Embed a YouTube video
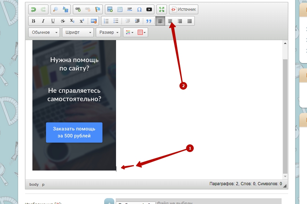307x204 pixels. tap(149, 9)
